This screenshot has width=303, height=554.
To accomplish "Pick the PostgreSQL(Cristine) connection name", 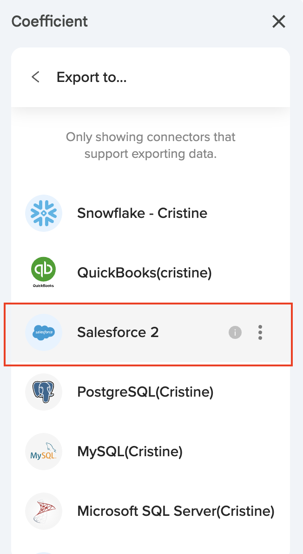I will (145, 392).
